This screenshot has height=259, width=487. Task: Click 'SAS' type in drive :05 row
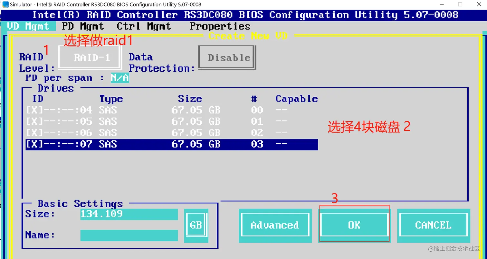[108, 121]
